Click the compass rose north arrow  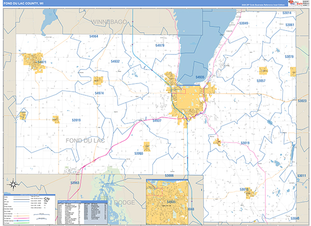coord(11,183)
